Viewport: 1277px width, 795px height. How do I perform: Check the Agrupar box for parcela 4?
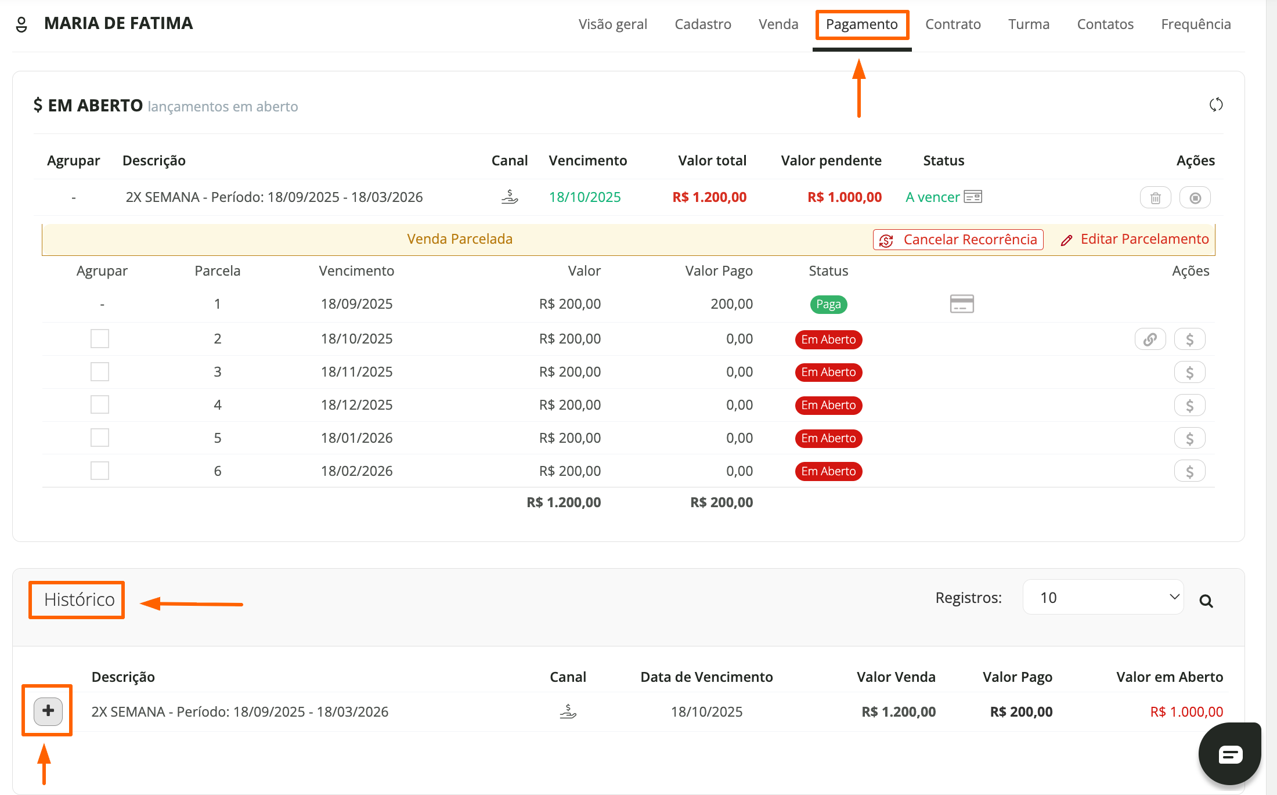click(100, 405)
